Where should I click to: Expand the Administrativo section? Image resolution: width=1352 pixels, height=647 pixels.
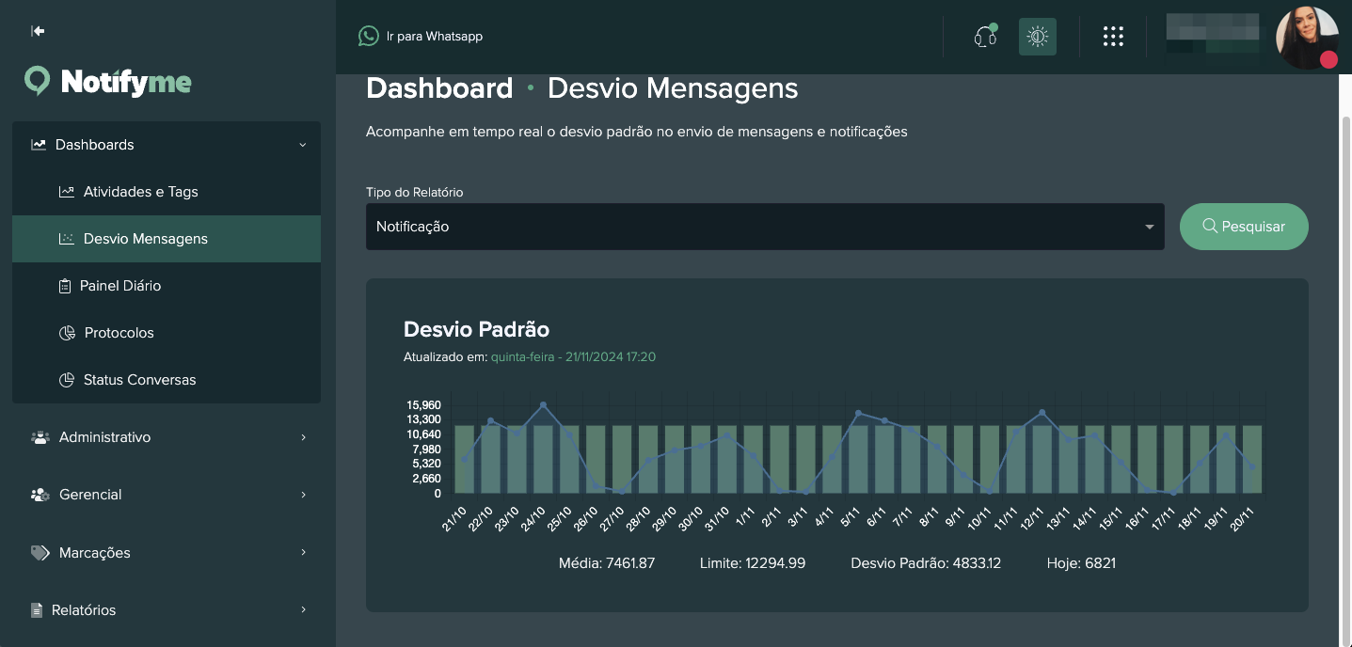(x=303, y=437)
